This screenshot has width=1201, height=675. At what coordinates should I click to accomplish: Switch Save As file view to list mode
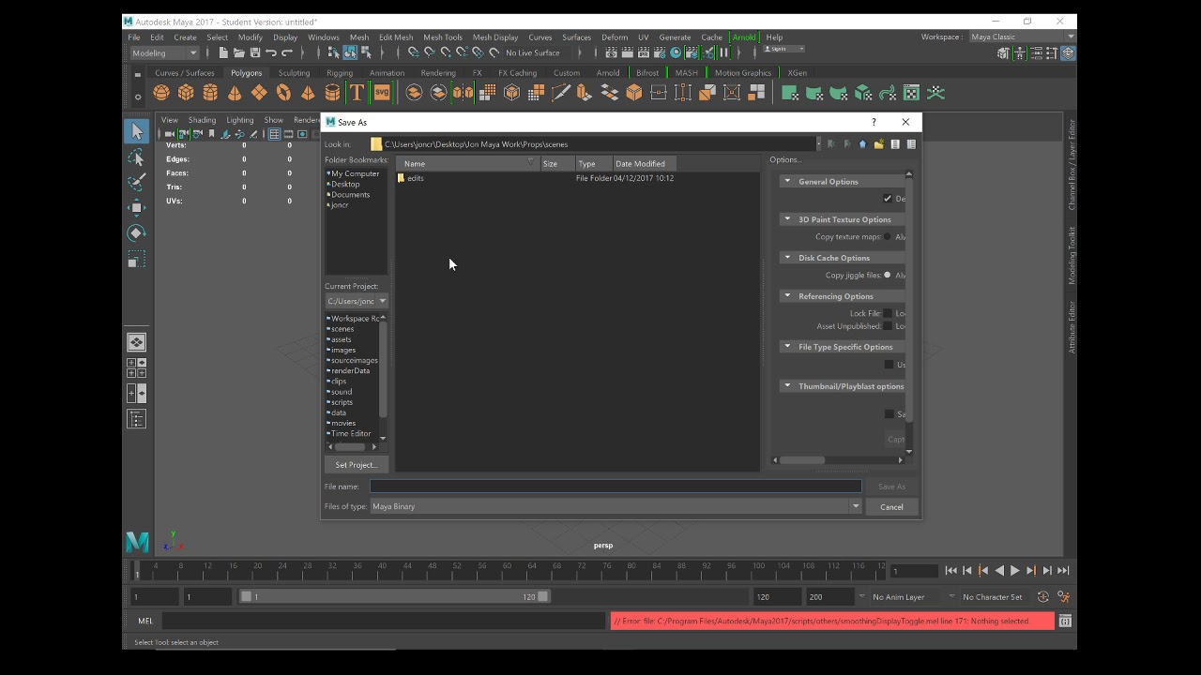tap(895, 144)
